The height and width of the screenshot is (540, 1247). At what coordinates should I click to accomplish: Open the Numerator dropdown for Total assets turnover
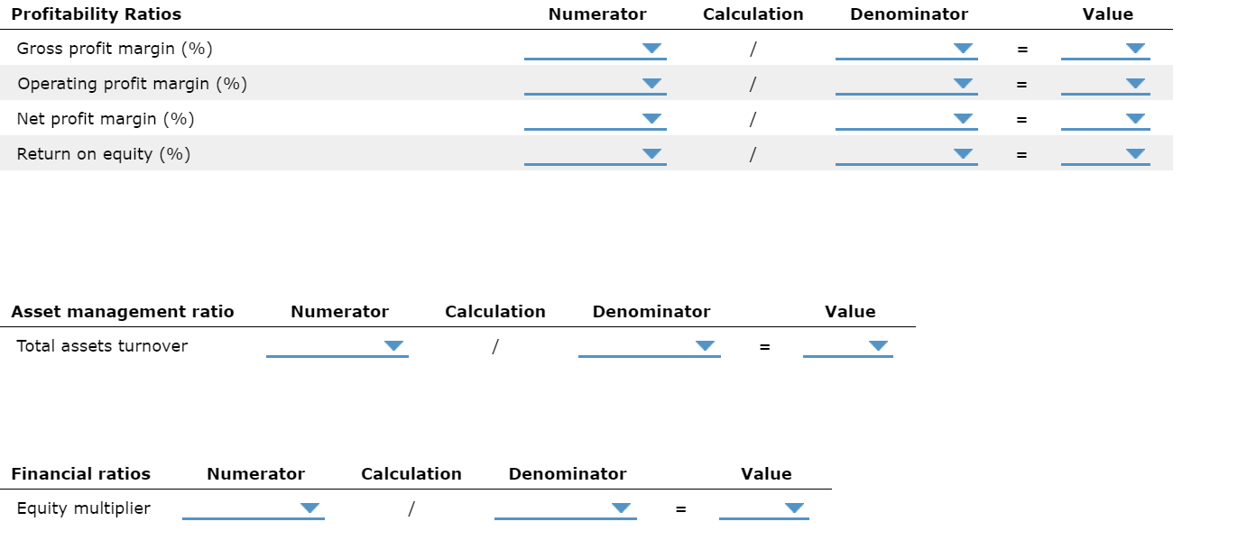click(x=394, y=345)
